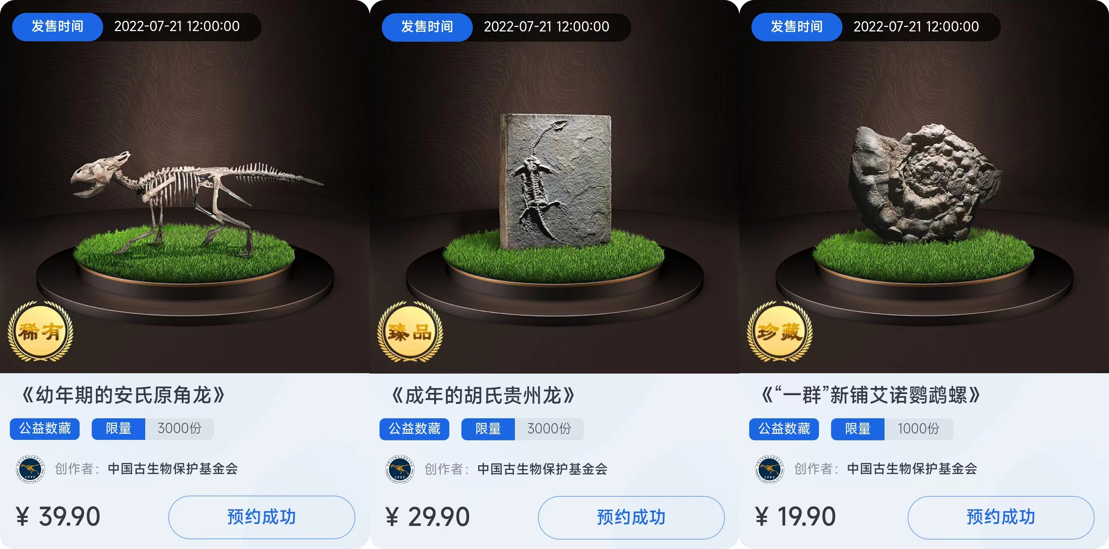1109x549 pixels.
Task: Select the 公益数藏 tag on the first card
Action: pyautogui.click(x=45, y=429)
